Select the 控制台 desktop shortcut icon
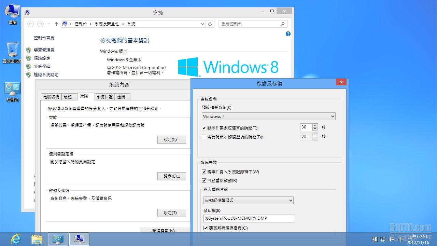This screenshot has height=246, width=437. point(13,92)
